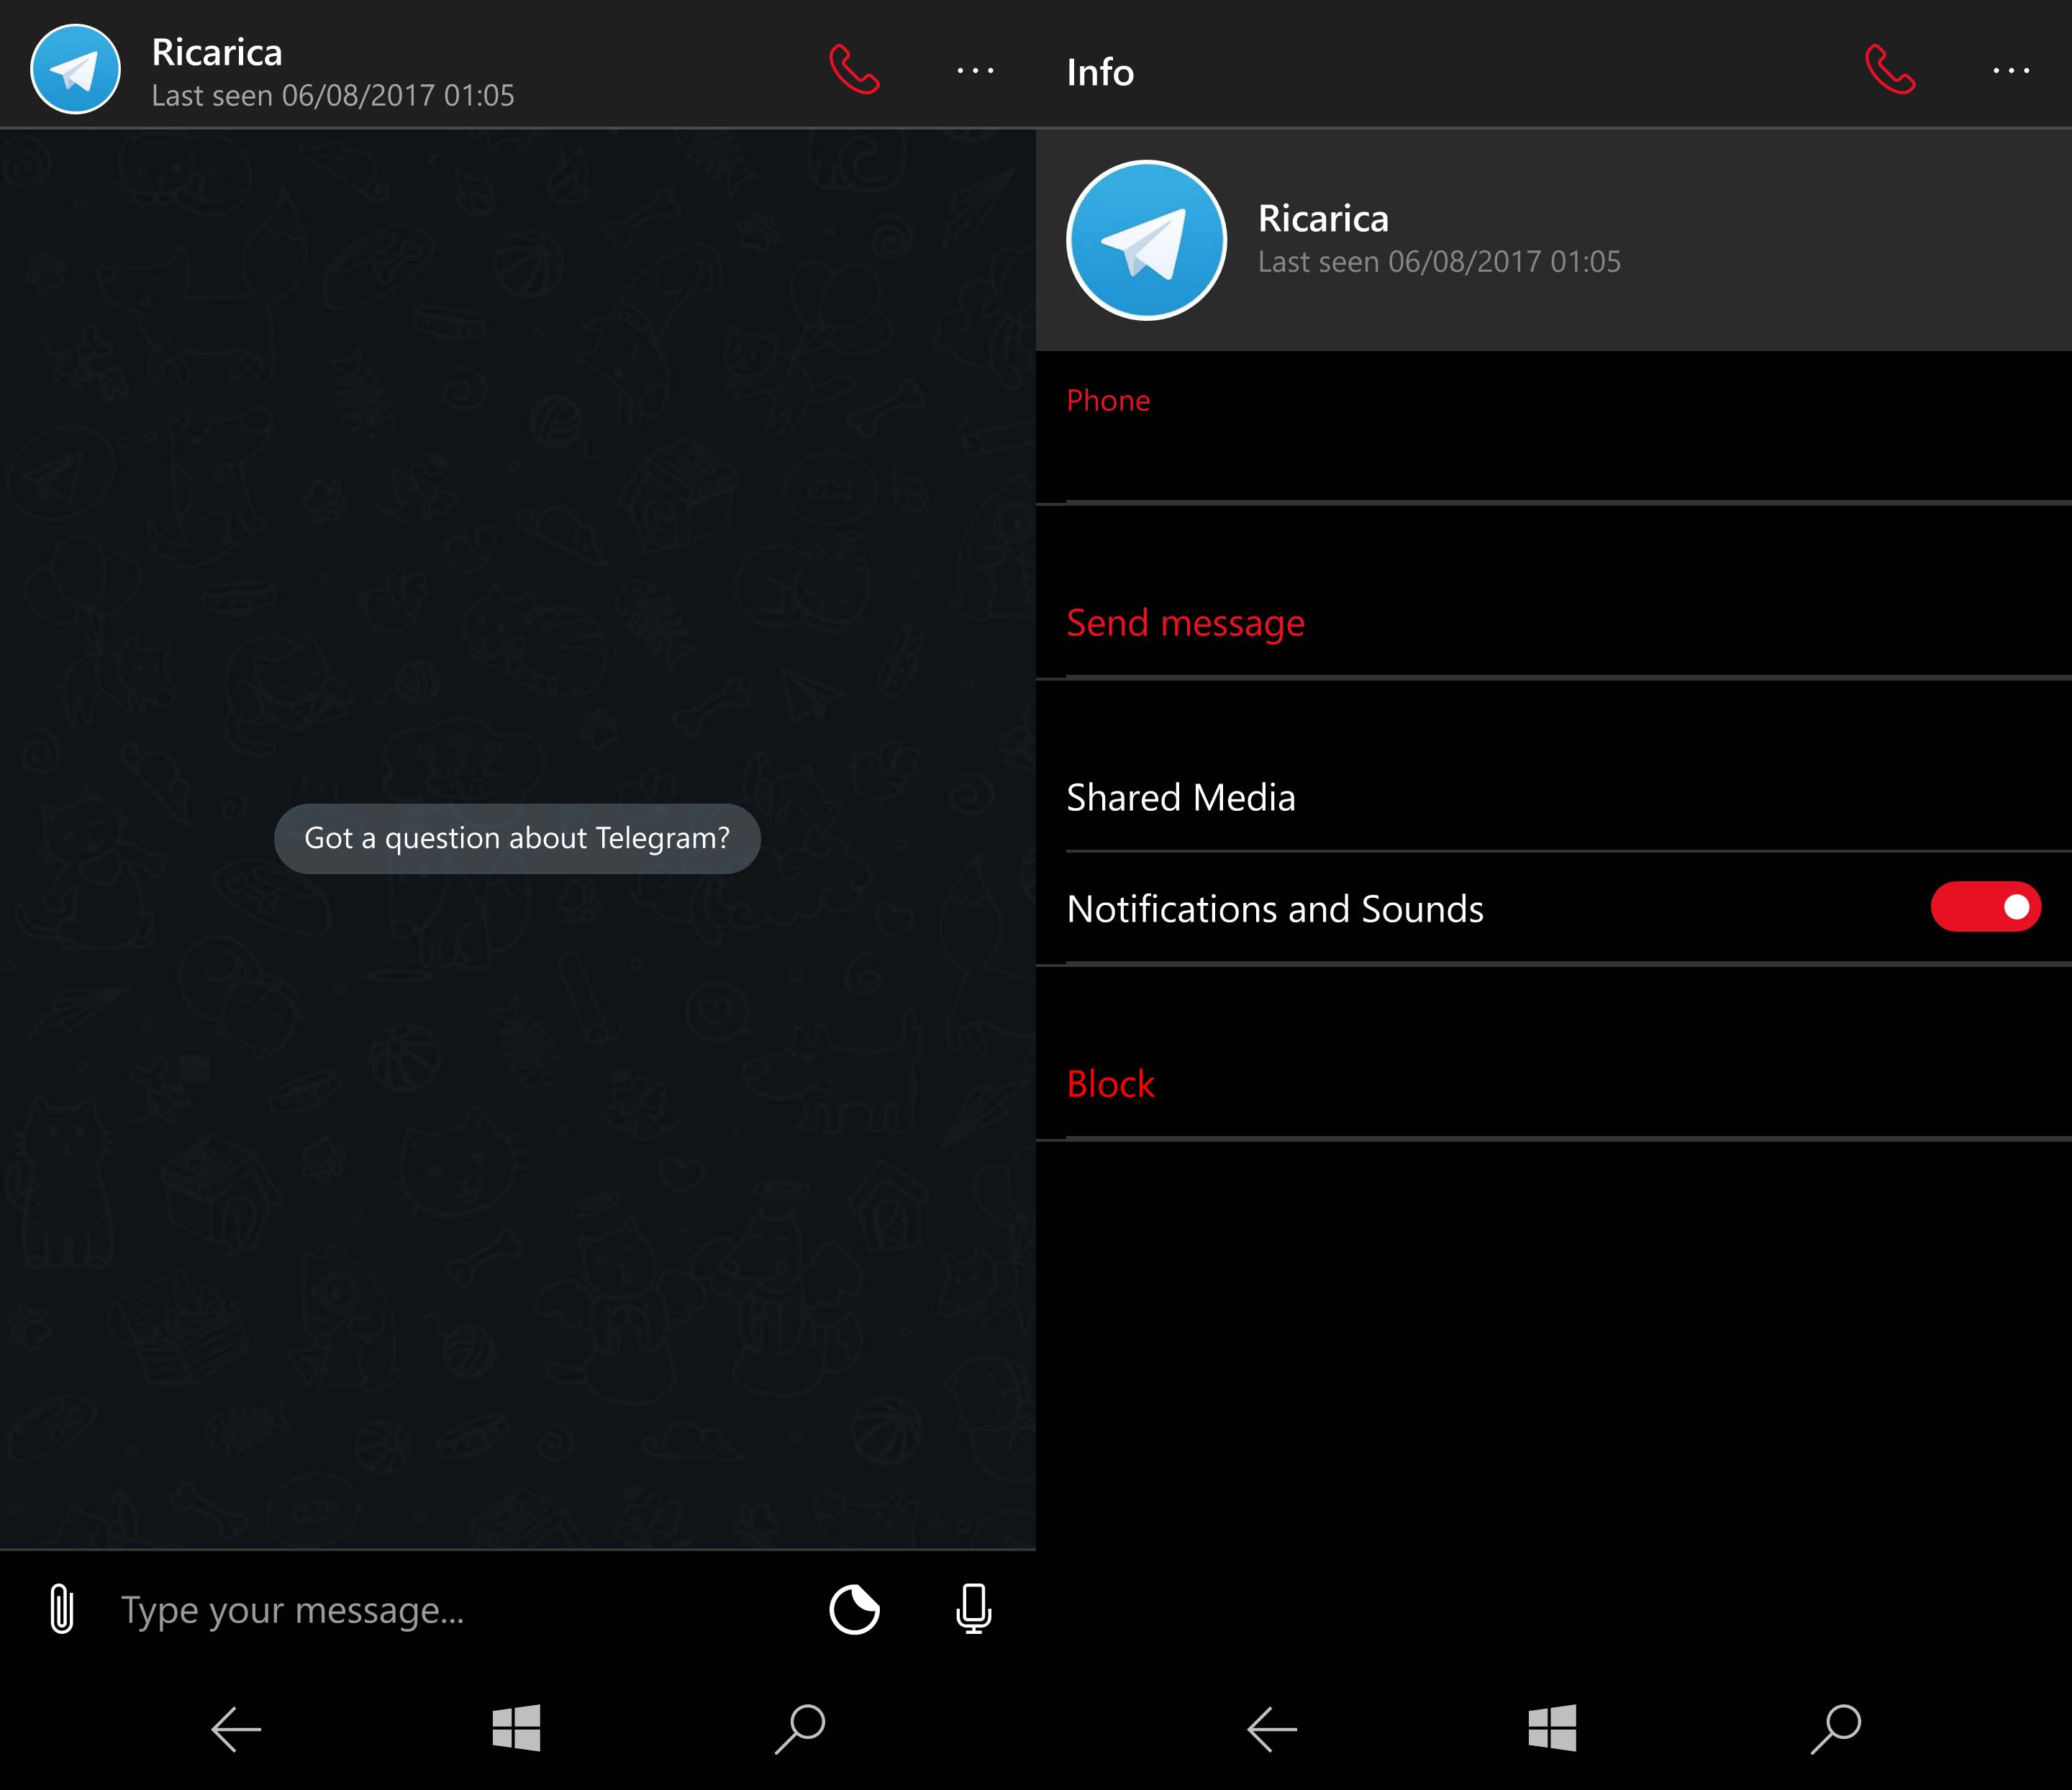Tap the Back arrow under the chat screen
Viewport: 2072px width, 1790px height.
tap(236, 1728)
